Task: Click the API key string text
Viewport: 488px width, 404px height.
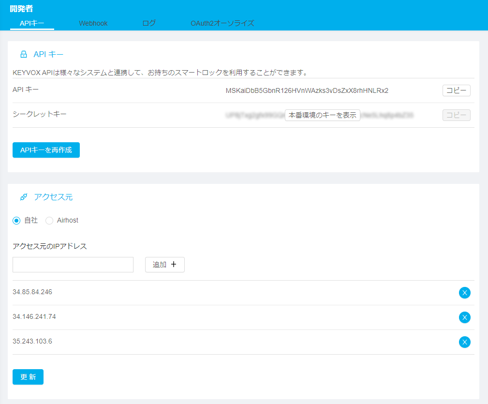Action: pos(307,90)
